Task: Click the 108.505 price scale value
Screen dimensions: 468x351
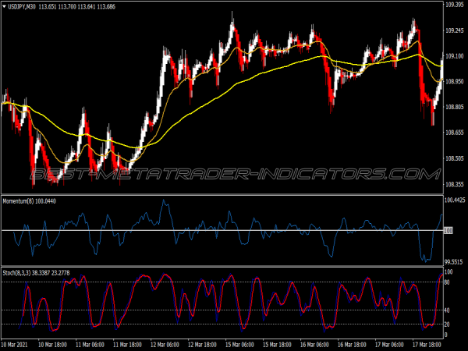Action: [455, 158]
